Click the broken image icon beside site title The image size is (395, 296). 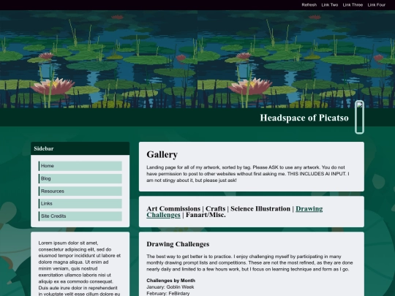(x=359, y=117)
